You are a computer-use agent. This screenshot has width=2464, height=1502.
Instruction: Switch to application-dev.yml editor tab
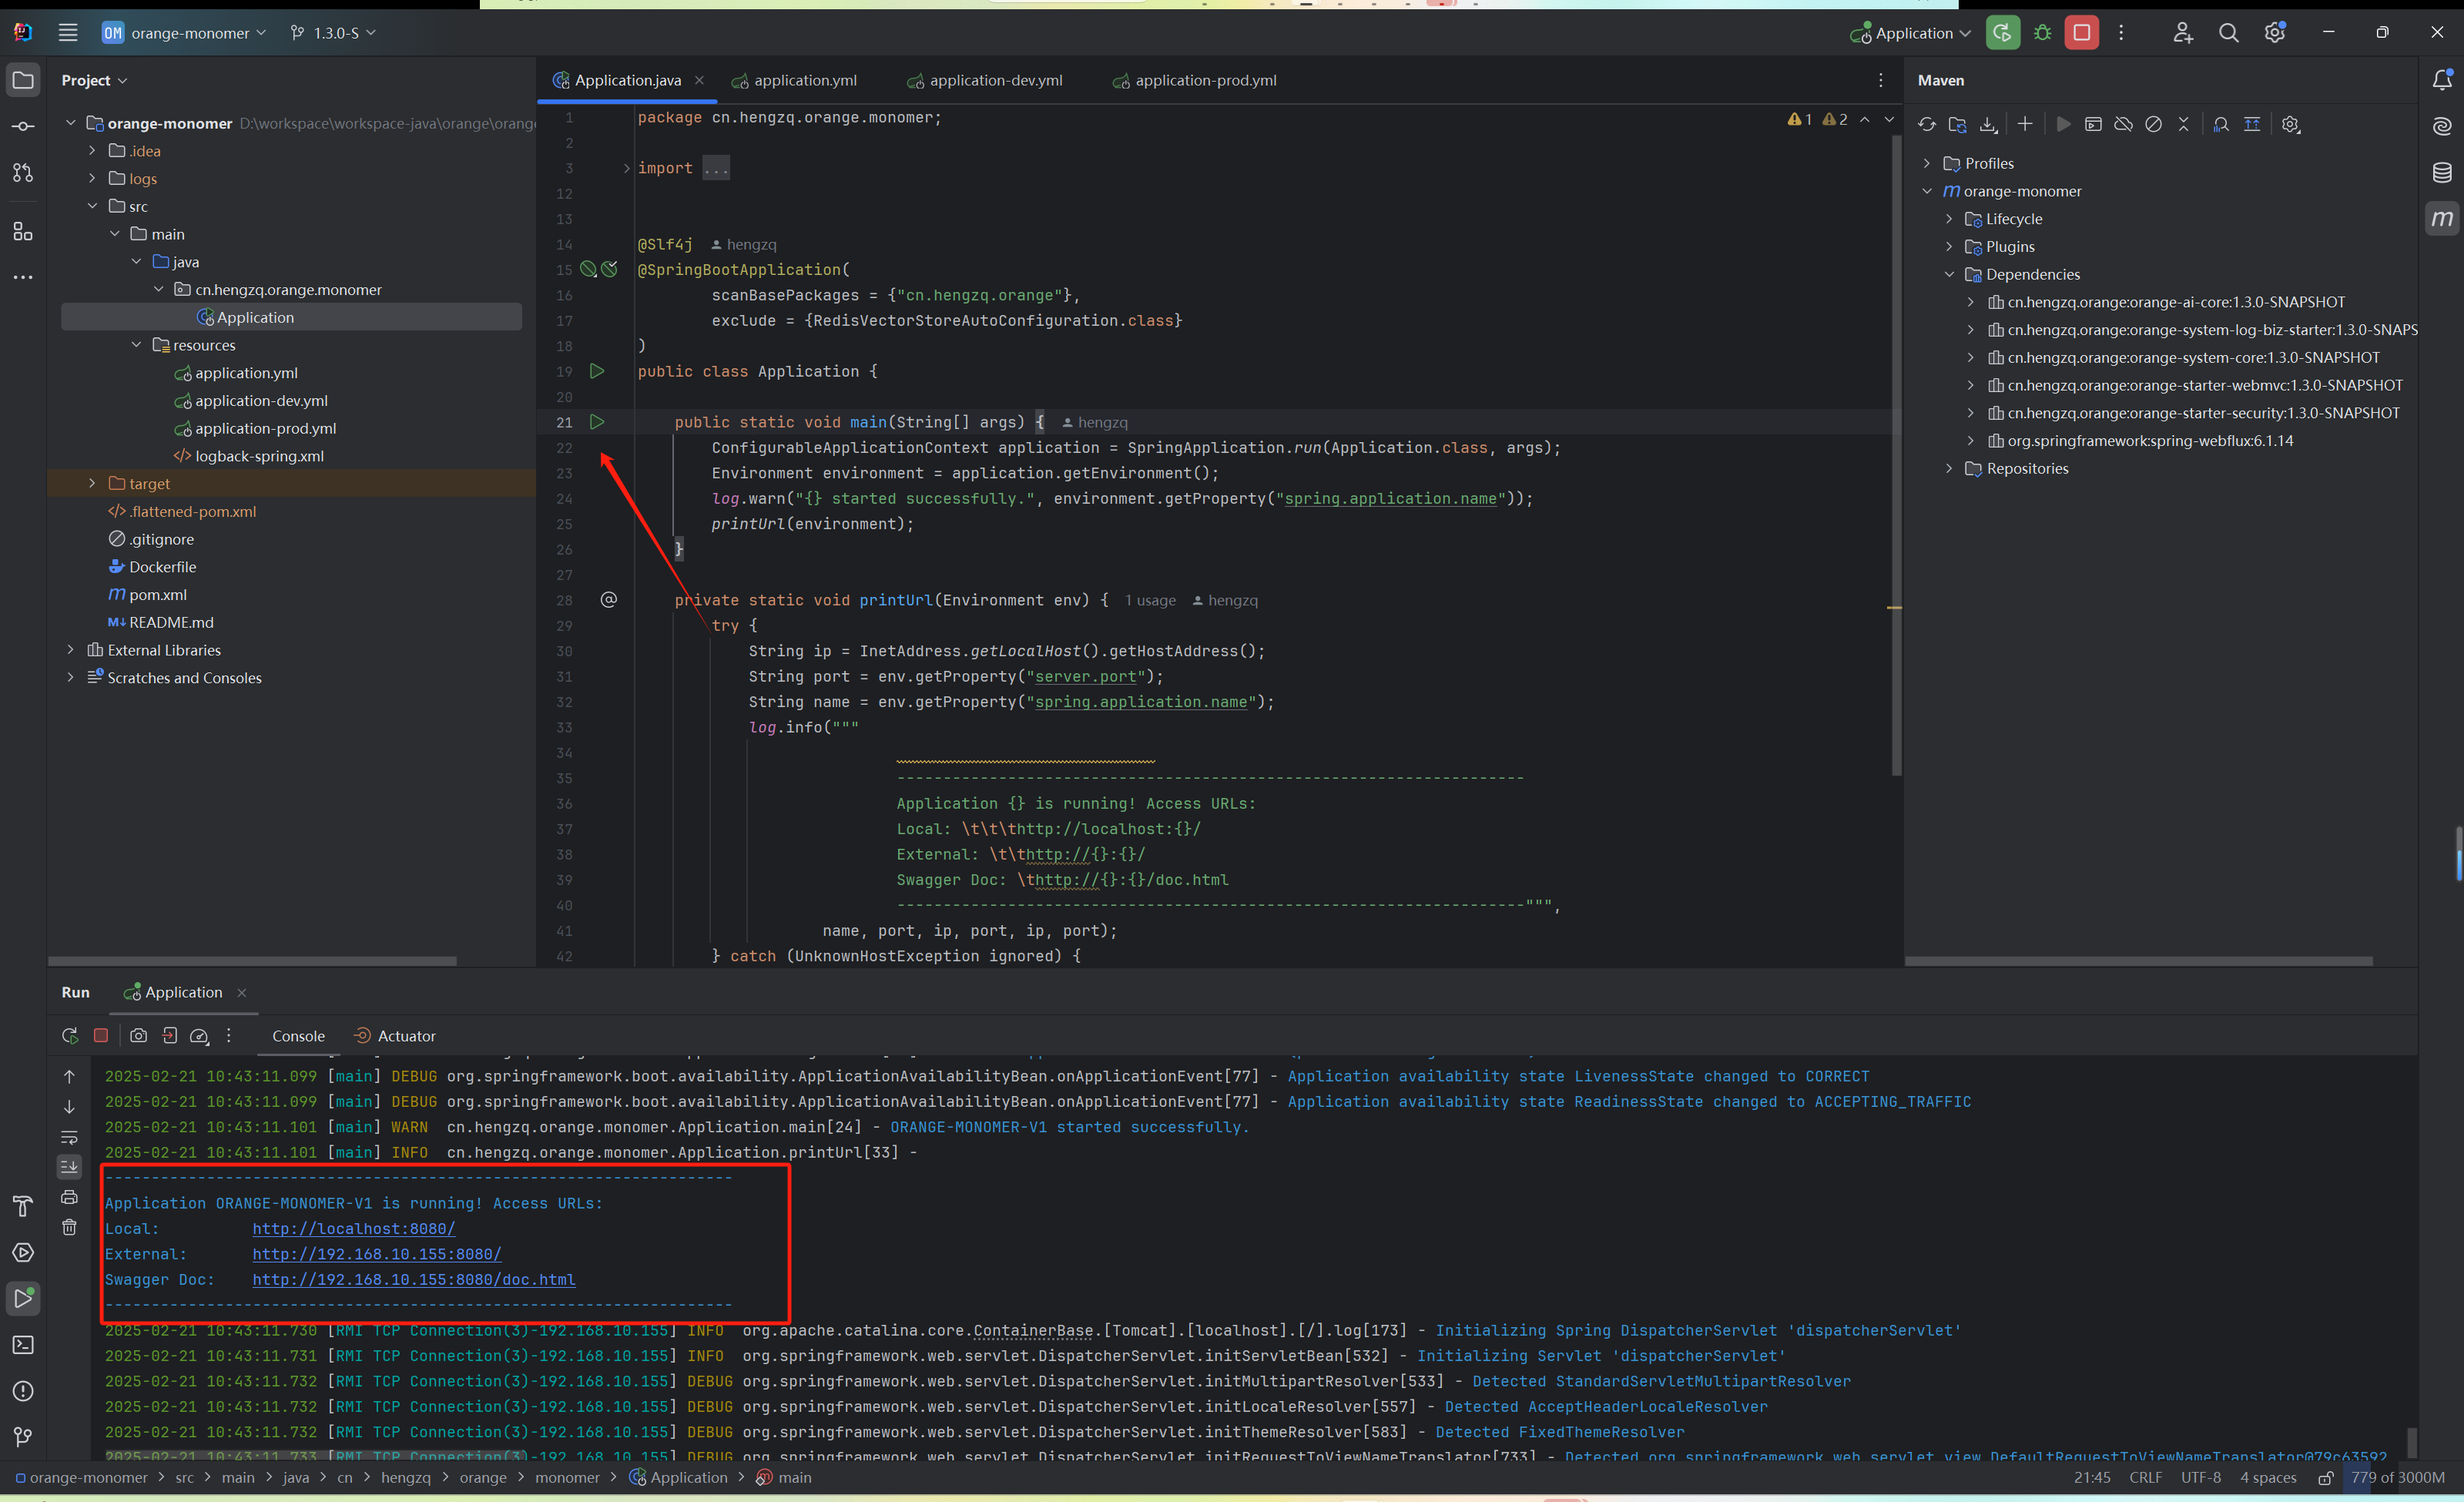[x=985, y=80]
